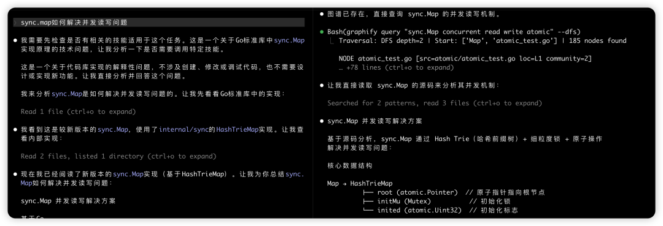This screenshot has height=226, width=663.
Task: Click the white bullet before '我看到这是较新版本的'
Action: click(x=15, y=130)
